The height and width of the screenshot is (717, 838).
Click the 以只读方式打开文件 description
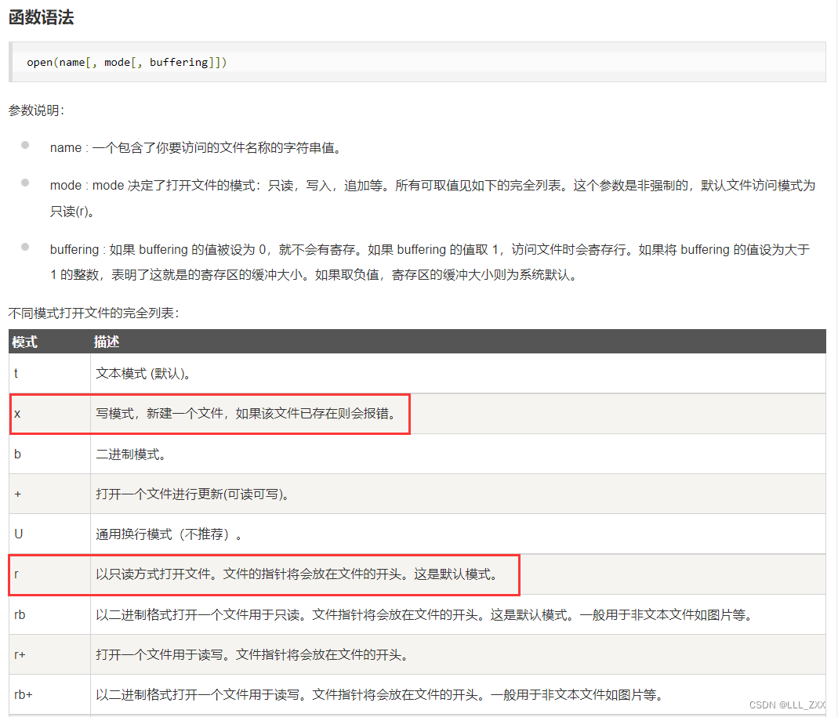point(296,574)
